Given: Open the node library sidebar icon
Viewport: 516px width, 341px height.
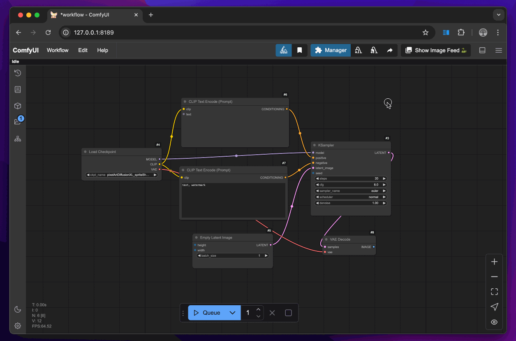Looking at the screenshot, I should click(x=18, y=89).
